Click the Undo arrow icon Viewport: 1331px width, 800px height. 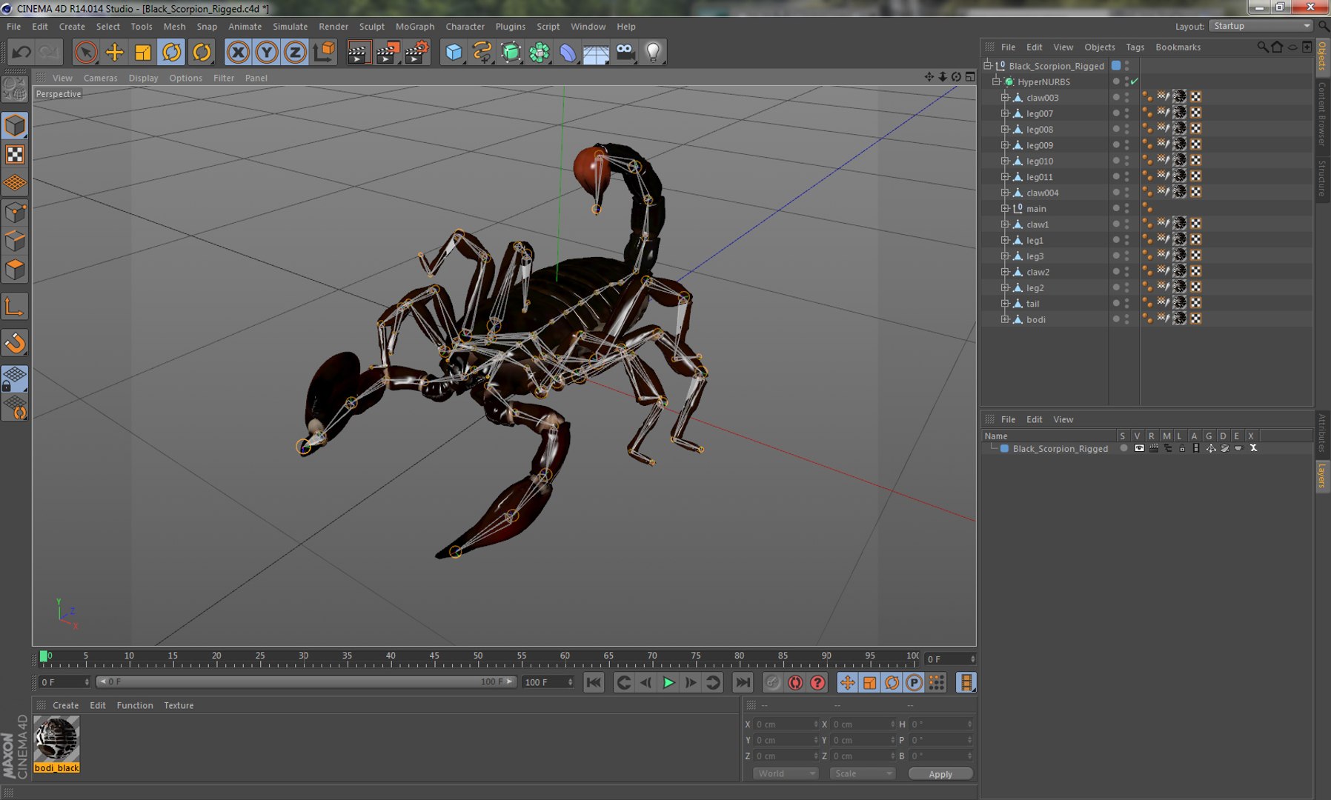(21, 52)
